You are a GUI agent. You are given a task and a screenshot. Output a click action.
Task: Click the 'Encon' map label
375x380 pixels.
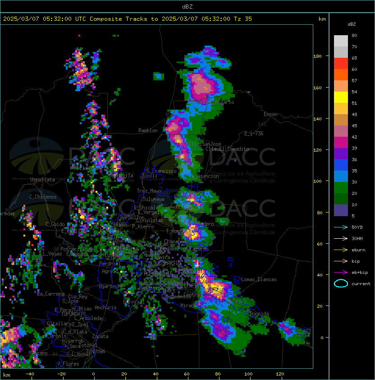(x=270, y=114)
